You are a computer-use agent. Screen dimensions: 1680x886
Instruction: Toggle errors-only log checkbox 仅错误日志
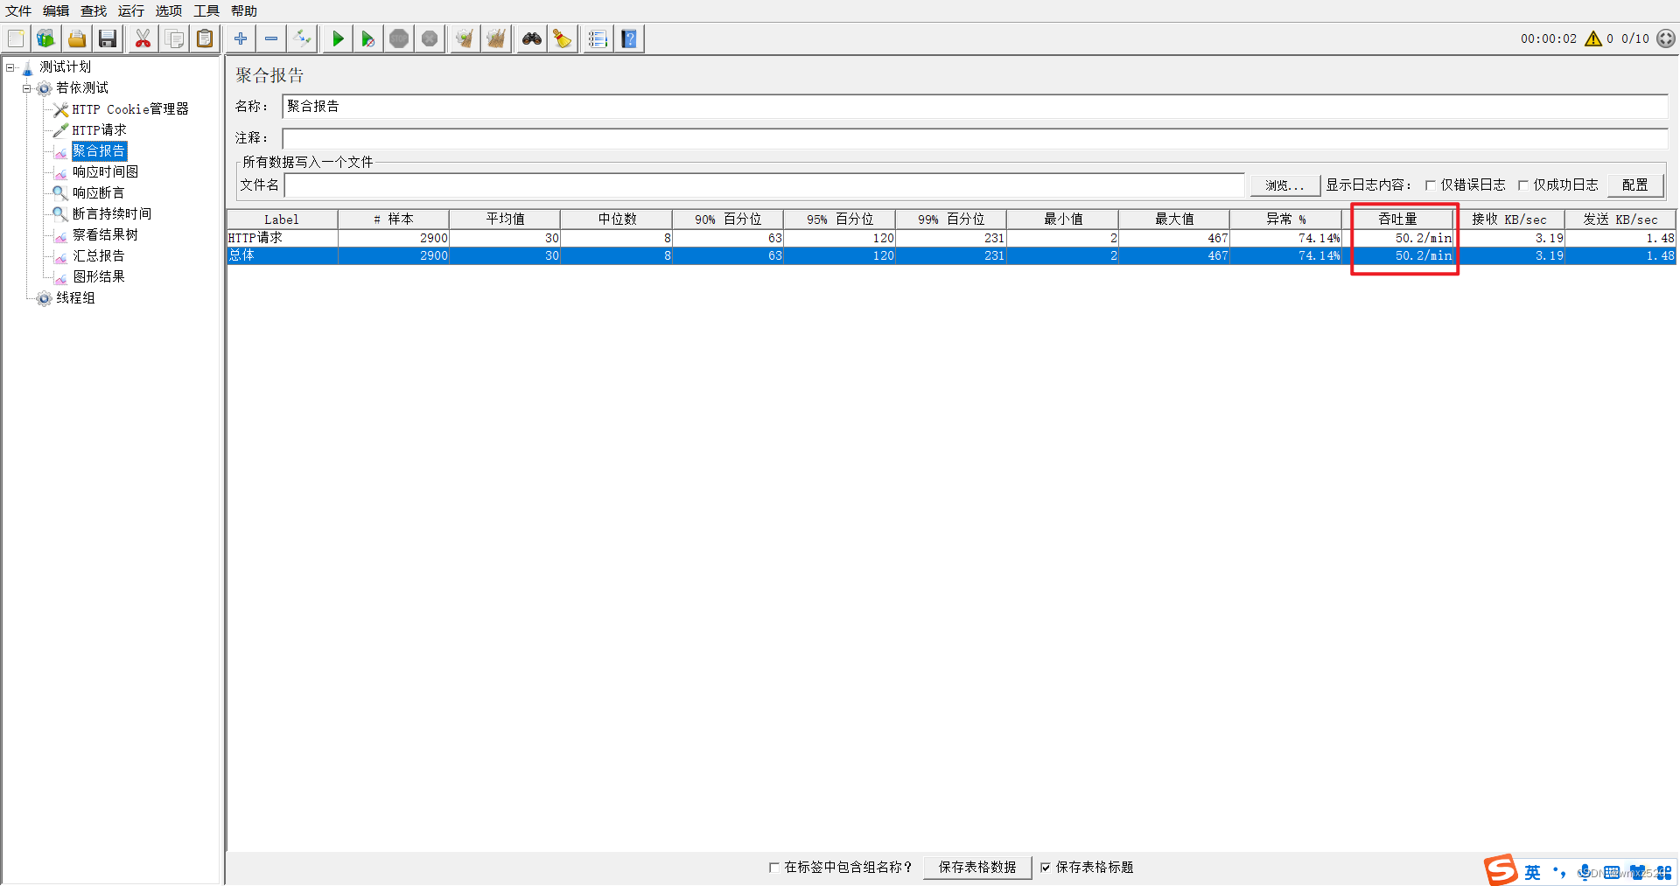click(x=1431, y=185)
